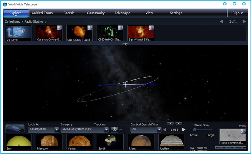Viewport: 251px width, 154px height.
Task: Select the Sgr A 6cm (Radio) thumbnail
Action: 79,33
